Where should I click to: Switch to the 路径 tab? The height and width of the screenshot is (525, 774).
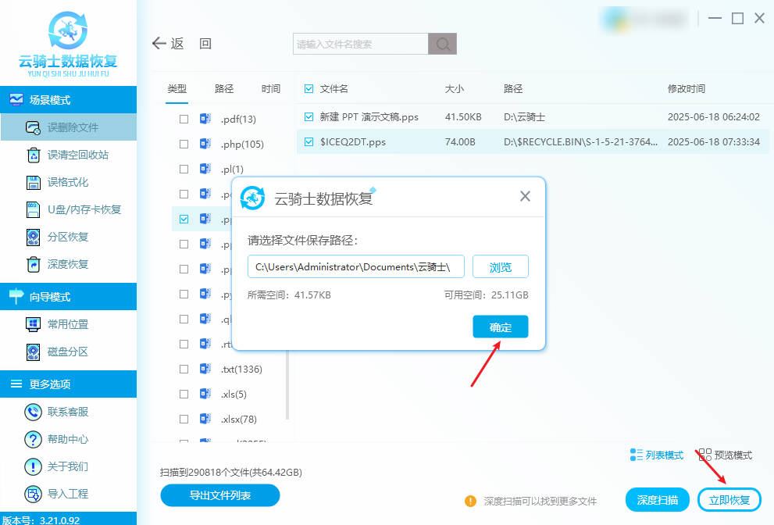point(224,89)
